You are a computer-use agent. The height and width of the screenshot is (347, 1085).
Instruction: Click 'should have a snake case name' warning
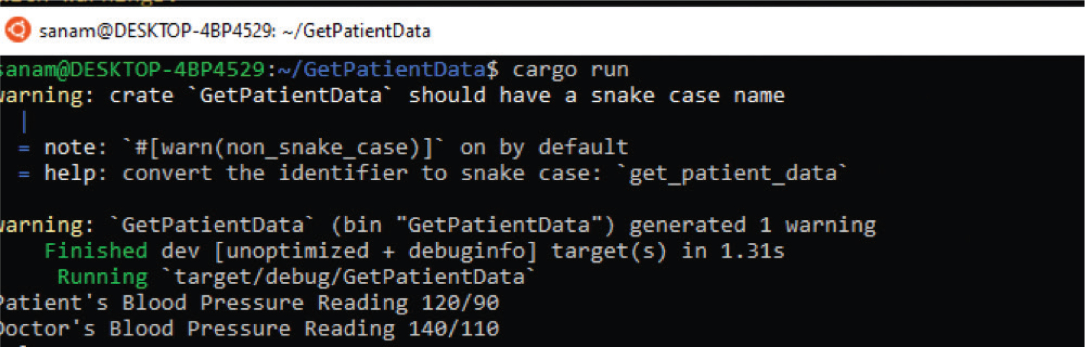pyautogui.click(x=596, y=96)
